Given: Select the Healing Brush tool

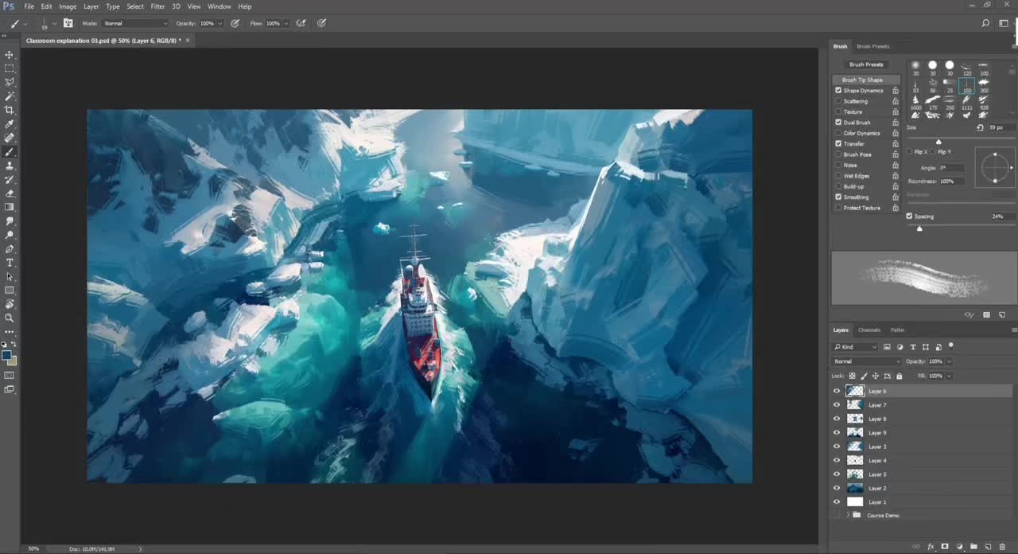Looking at the screenshot, I should (x=10, y=138).
